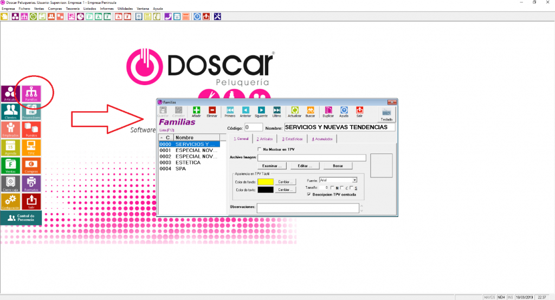
Task: Click wrench tools icon in main toolbar
Action: coord(217,17)
